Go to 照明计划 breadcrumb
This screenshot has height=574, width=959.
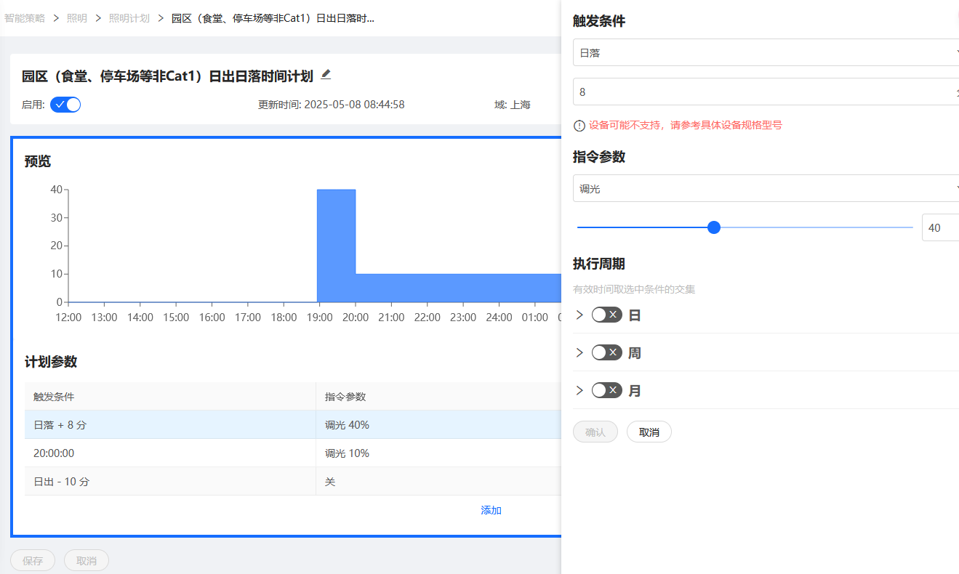click(129, 18)
